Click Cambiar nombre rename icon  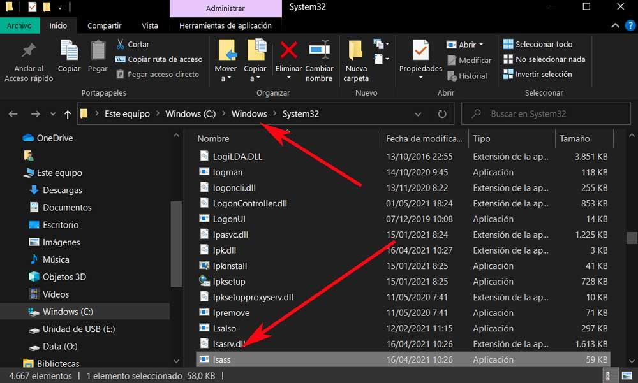[320, 50]
